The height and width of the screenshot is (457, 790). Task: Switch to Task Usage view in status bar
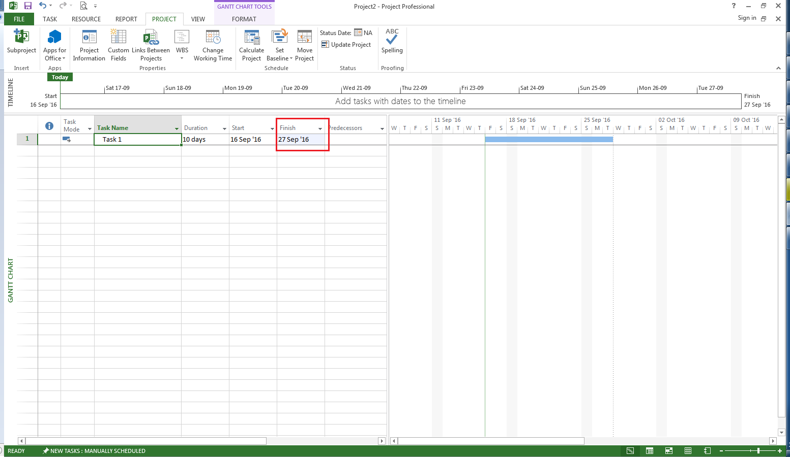[x=650, y=451]
